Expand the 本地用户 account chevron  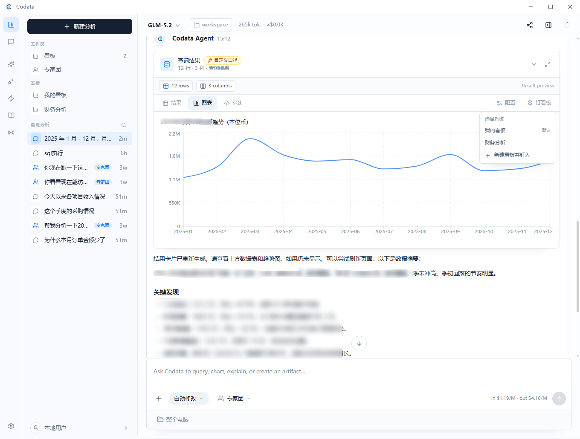click(126, 428)
